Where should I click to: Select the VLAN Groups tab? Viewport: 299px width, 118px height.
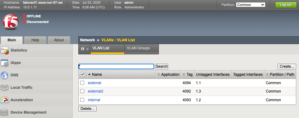click(x=141, y=49)
